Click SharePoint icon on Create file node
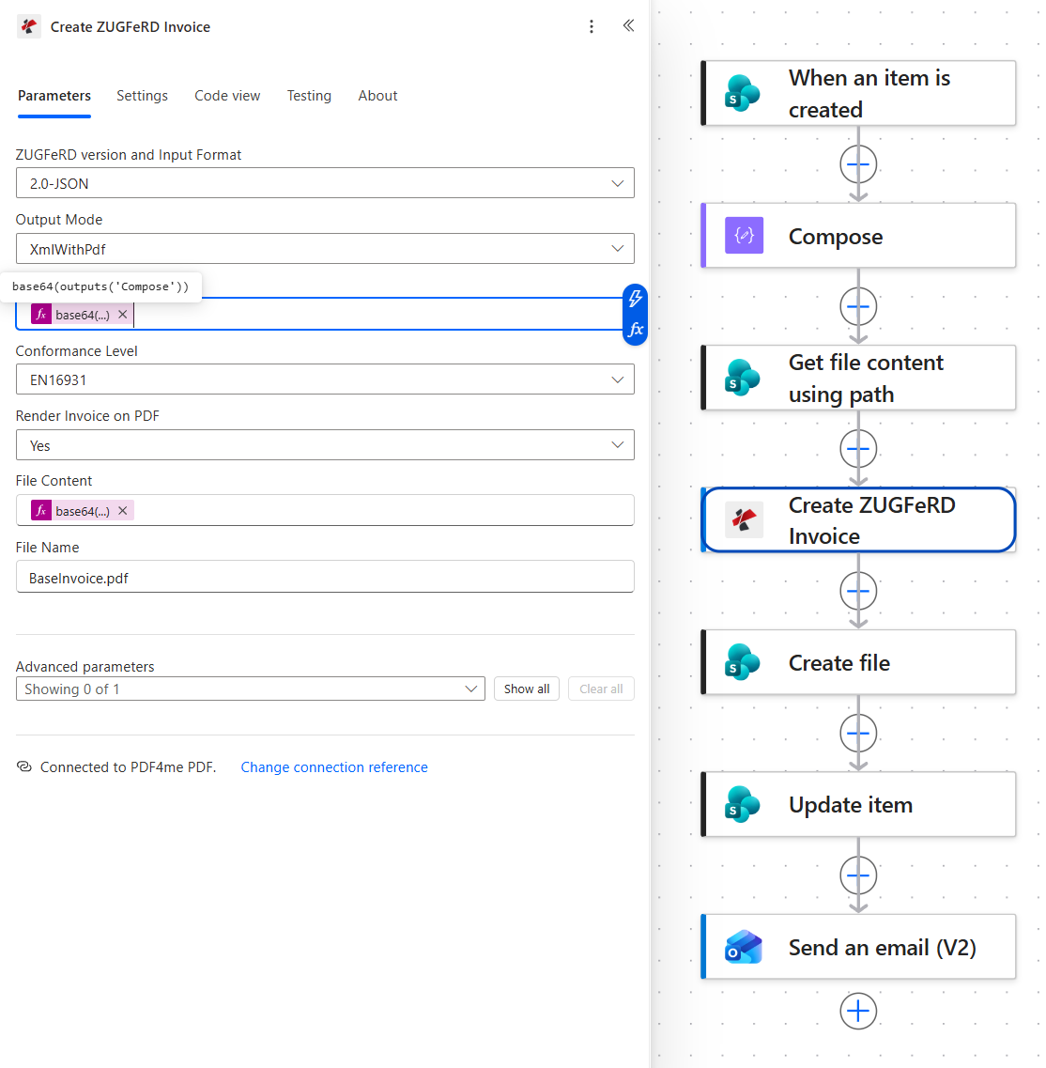The width and height of the screenshot is (1046, 1068). coord(743,663)
